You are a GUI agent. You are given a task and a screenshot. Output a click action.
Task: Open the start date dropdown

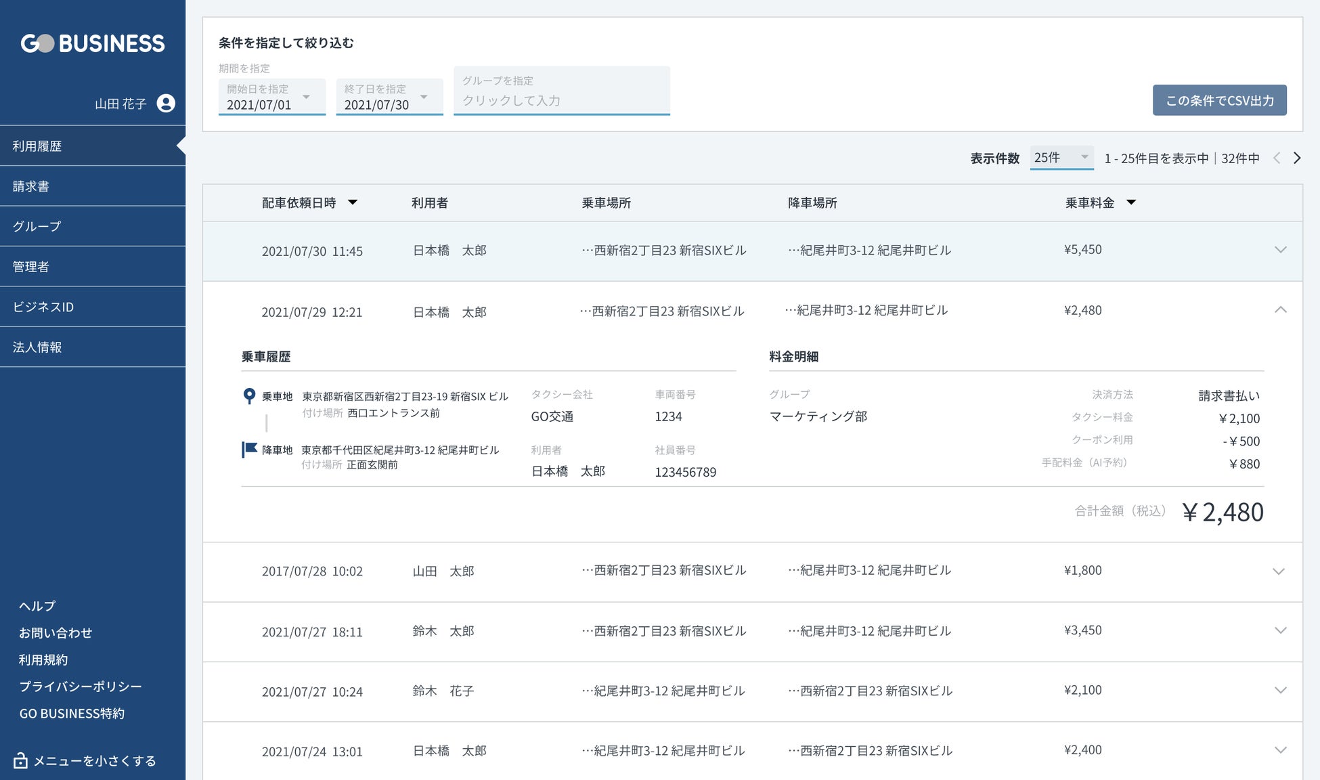point(306,97)
